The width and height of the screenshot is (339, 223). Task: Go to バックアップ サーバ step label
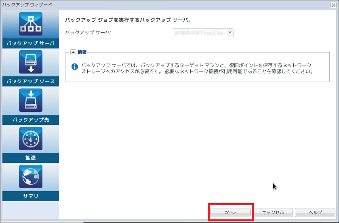pyautogui.click(x=30, y=44)
